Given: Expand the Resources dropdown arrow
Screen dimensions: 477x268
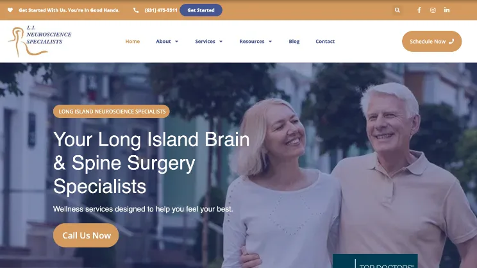Looking at the screenshot, I should pos(270,42).
